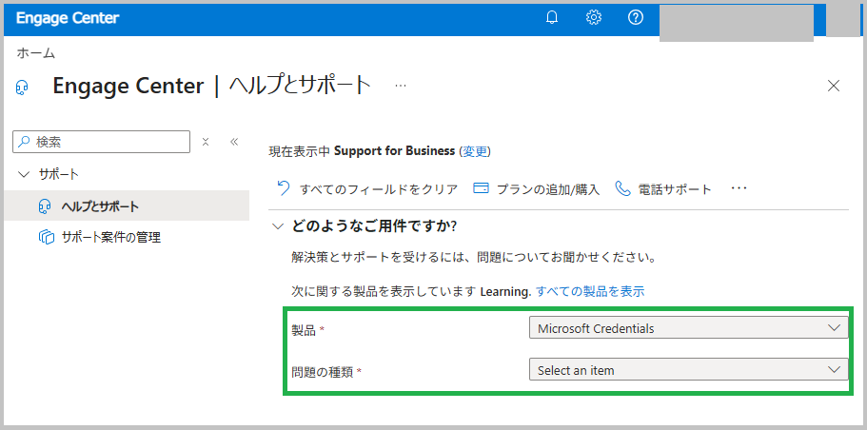Open the ellipsis next to the page title
The width and height of the screenshot is (867, 430).
point(402,86)
